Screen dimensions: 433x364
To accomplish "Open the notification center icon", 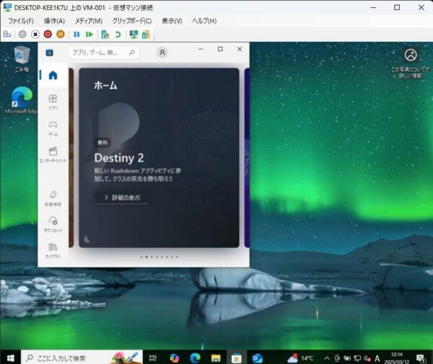I will [x=421, y=358].
